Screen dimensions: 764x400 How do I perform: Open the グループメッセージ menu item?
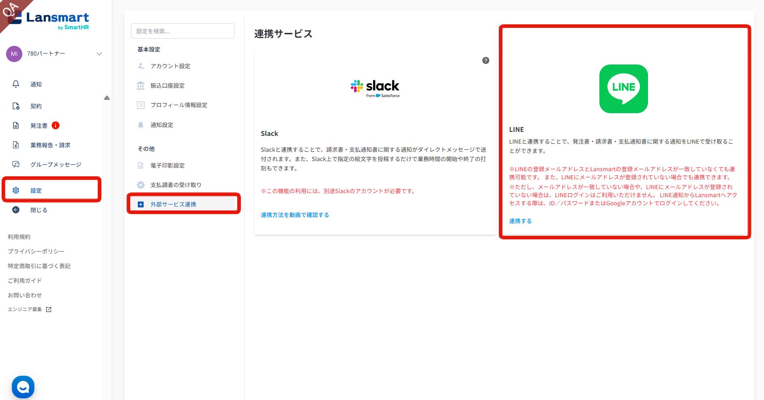click(x=56, y=165)
